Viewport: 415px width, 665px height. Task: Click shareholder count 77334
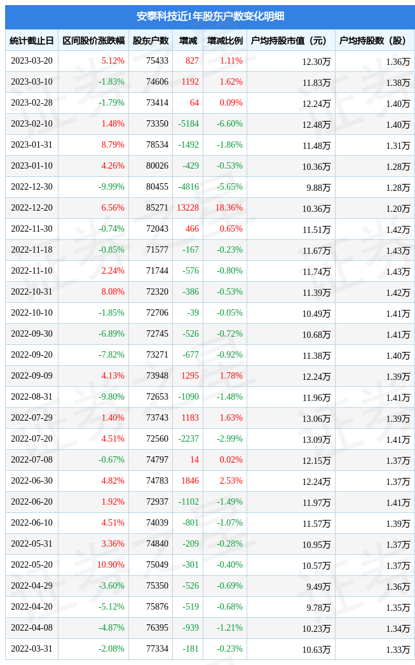click(157, 648)
